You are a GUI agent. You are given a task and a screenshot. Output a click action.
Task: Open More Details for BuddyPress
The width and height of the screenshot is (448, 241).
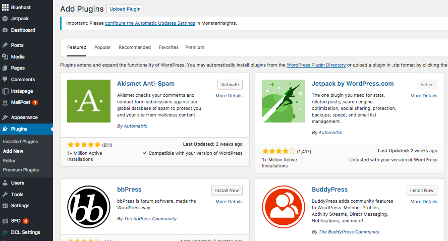point(424,202)
